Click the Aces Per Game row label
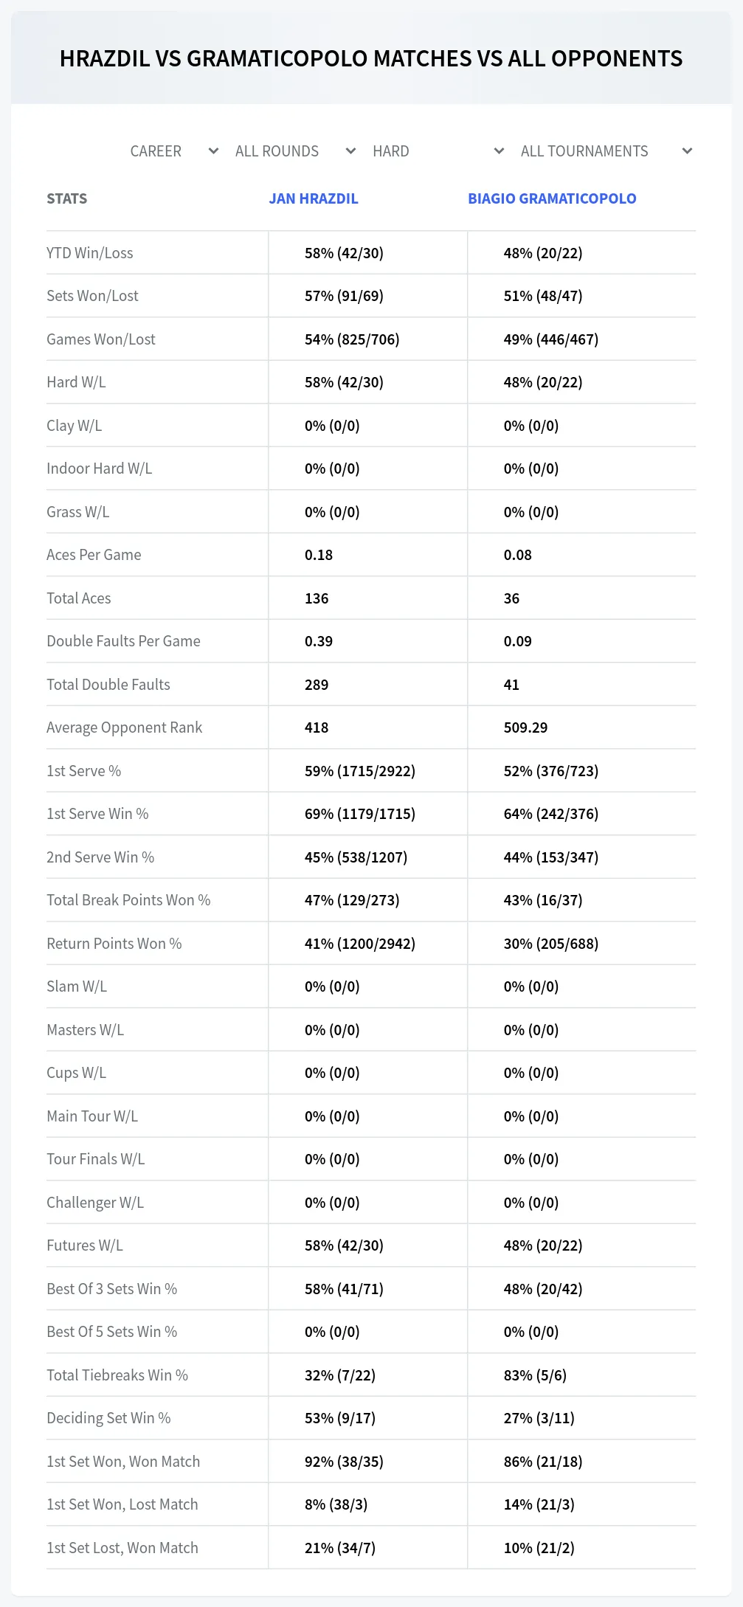 (94, 555)
